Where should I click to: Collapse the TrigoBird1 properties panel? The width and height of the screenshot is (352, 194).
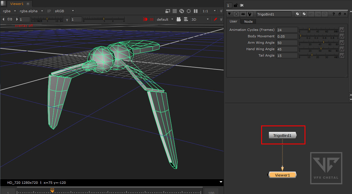point(229,14)
